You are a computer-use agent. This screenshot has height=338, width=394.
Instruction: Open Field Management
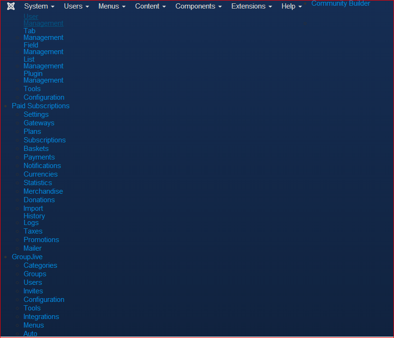[x=43, y=48]
